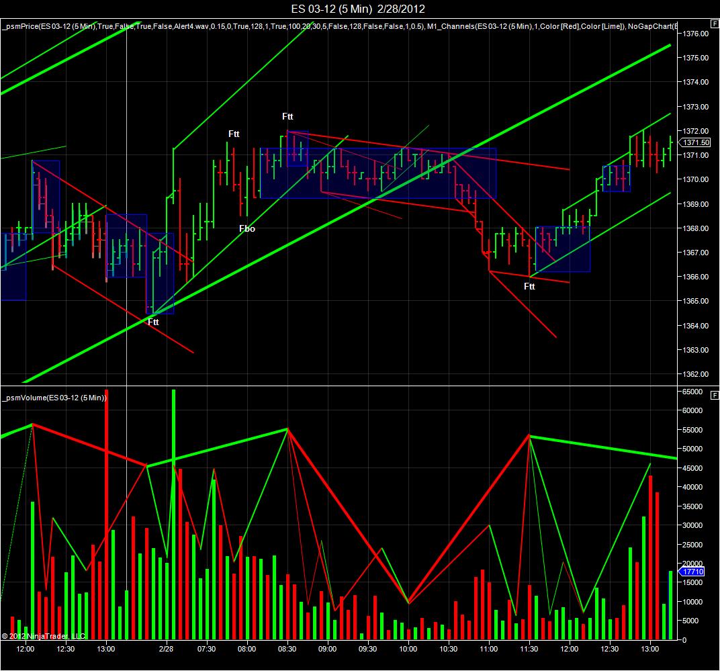This screenshot has height=671, width=720.
Task: Click the 1368.00 price axis label
Action: pos(696,228)
